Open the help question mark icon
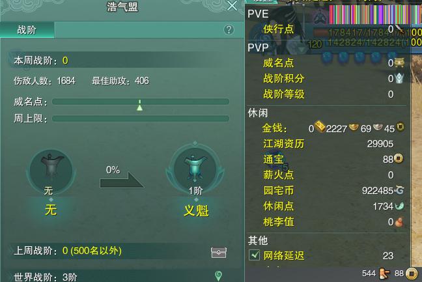The image size is (422, 282). [x=229, y=29]
